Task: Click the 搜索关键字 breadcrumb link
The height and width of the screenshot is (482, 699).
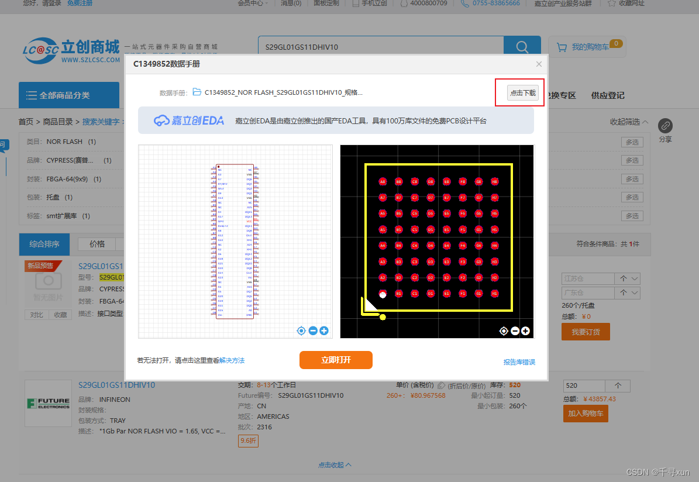Action: pos(101,122)
